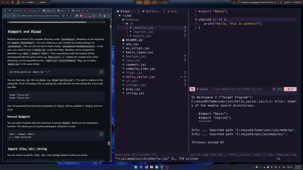This screenshot has width=303, height=170.
Task: Click untracked status mark beside boolean.jai
Action: click(x=185, y=56)
